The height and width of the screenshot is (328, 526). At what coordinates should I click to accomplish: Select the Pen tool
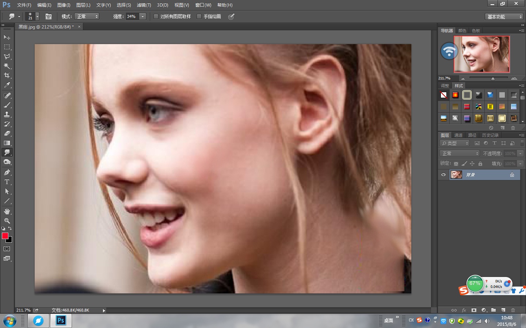click(7, 172)
